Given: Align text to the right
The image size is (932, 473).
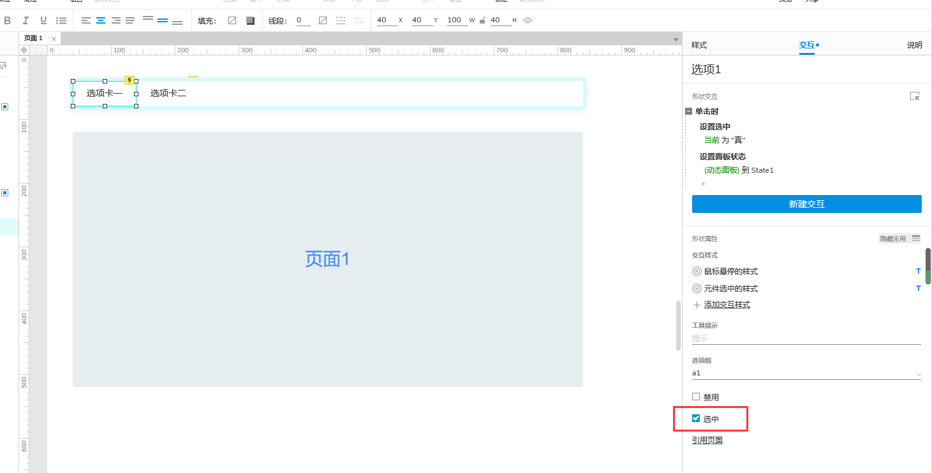Looking at the screenshot, I should coord(115,20).
